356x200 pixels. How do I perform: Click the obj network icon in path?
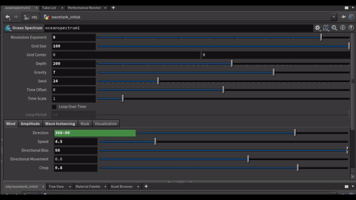click(27, 17)
